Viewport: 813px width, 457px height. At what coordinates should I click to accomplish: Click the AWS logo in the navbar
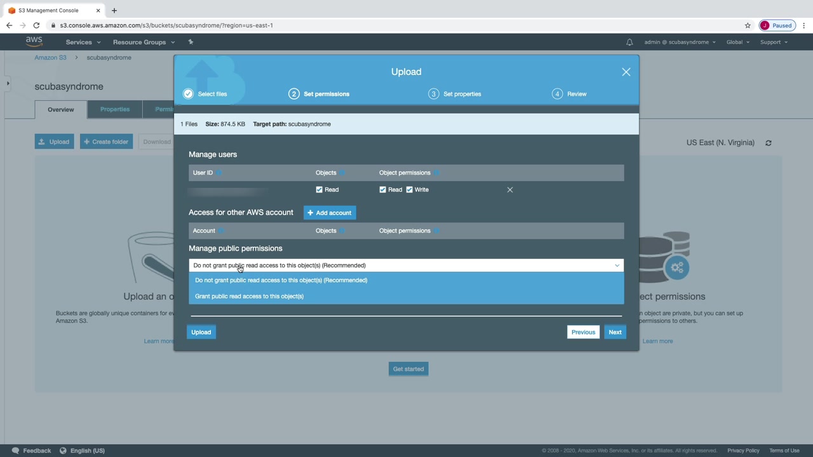coord(34,42)
